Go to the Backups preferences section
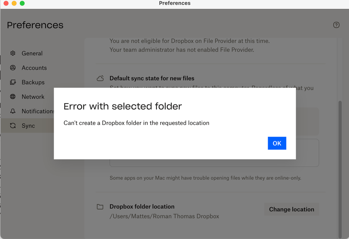Screen dimensions: 349x239 tap(33, 82)
